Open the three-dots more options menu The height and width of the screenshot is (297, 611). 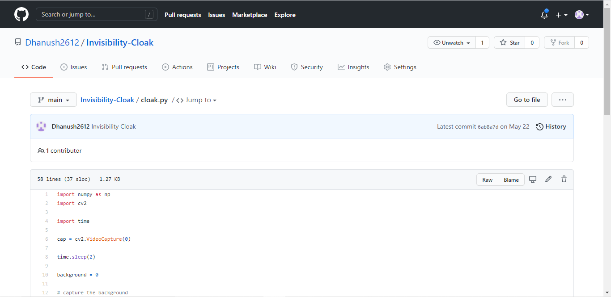(x=563, y=100)
